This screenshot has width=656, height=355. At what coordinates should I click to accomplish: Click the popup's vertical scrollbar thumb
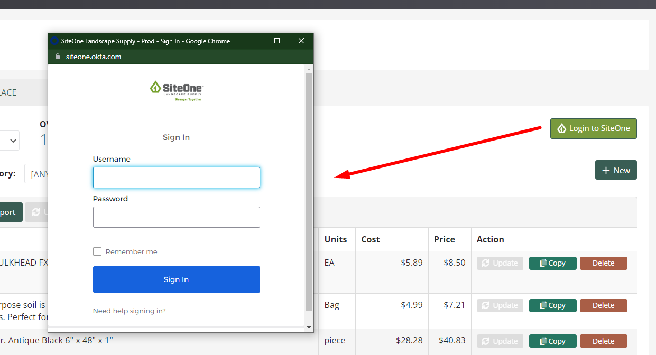(309, 192)
